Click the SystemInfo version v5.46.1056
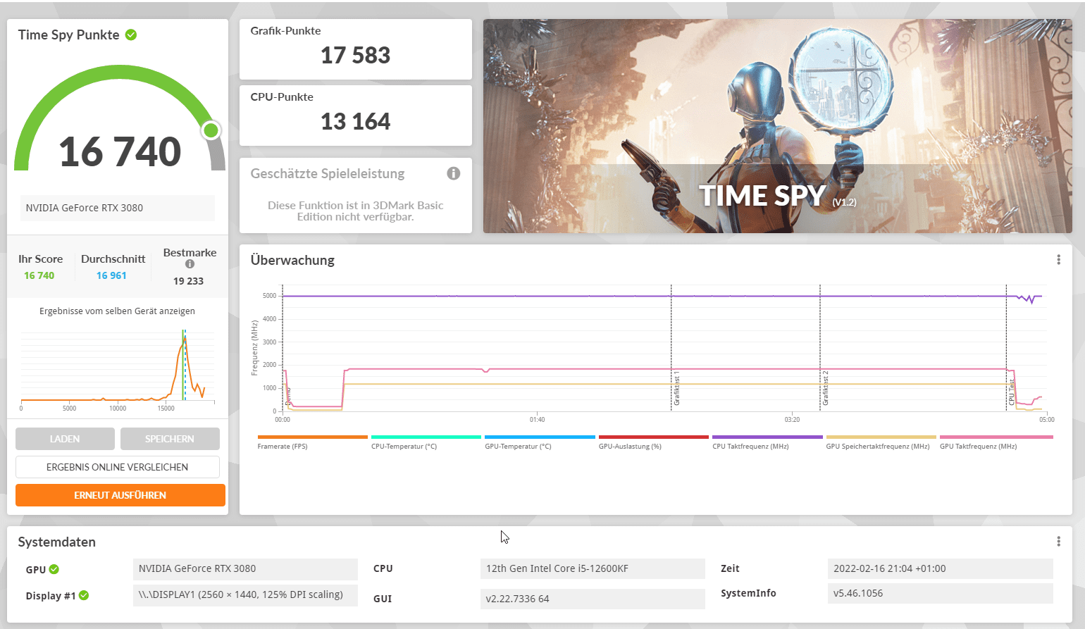The height and width of the screenshot is (629, 1085). tap(940, 593)
